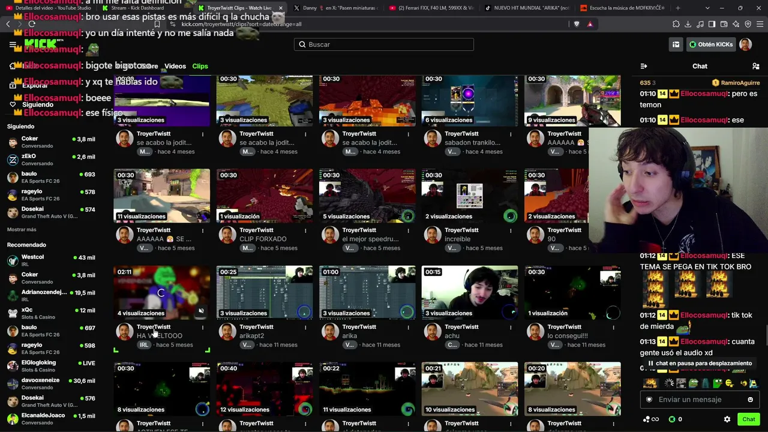Screen dimensions: 768x432
Task: Collapse the chat panel with the arrow icon
Action: click(x=644, y=66)
